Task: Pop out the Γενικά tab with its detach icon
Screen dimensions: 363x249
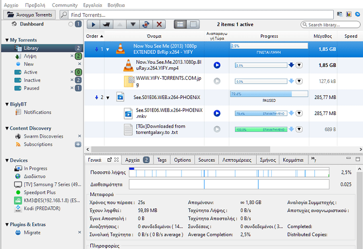Action: coord(110,160)
